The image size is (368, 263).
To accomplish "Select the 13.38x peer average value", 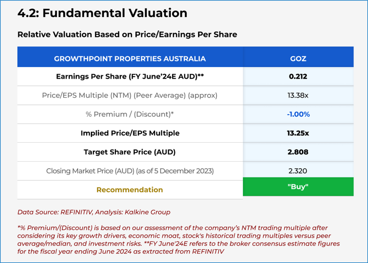I will click(298, 95).
